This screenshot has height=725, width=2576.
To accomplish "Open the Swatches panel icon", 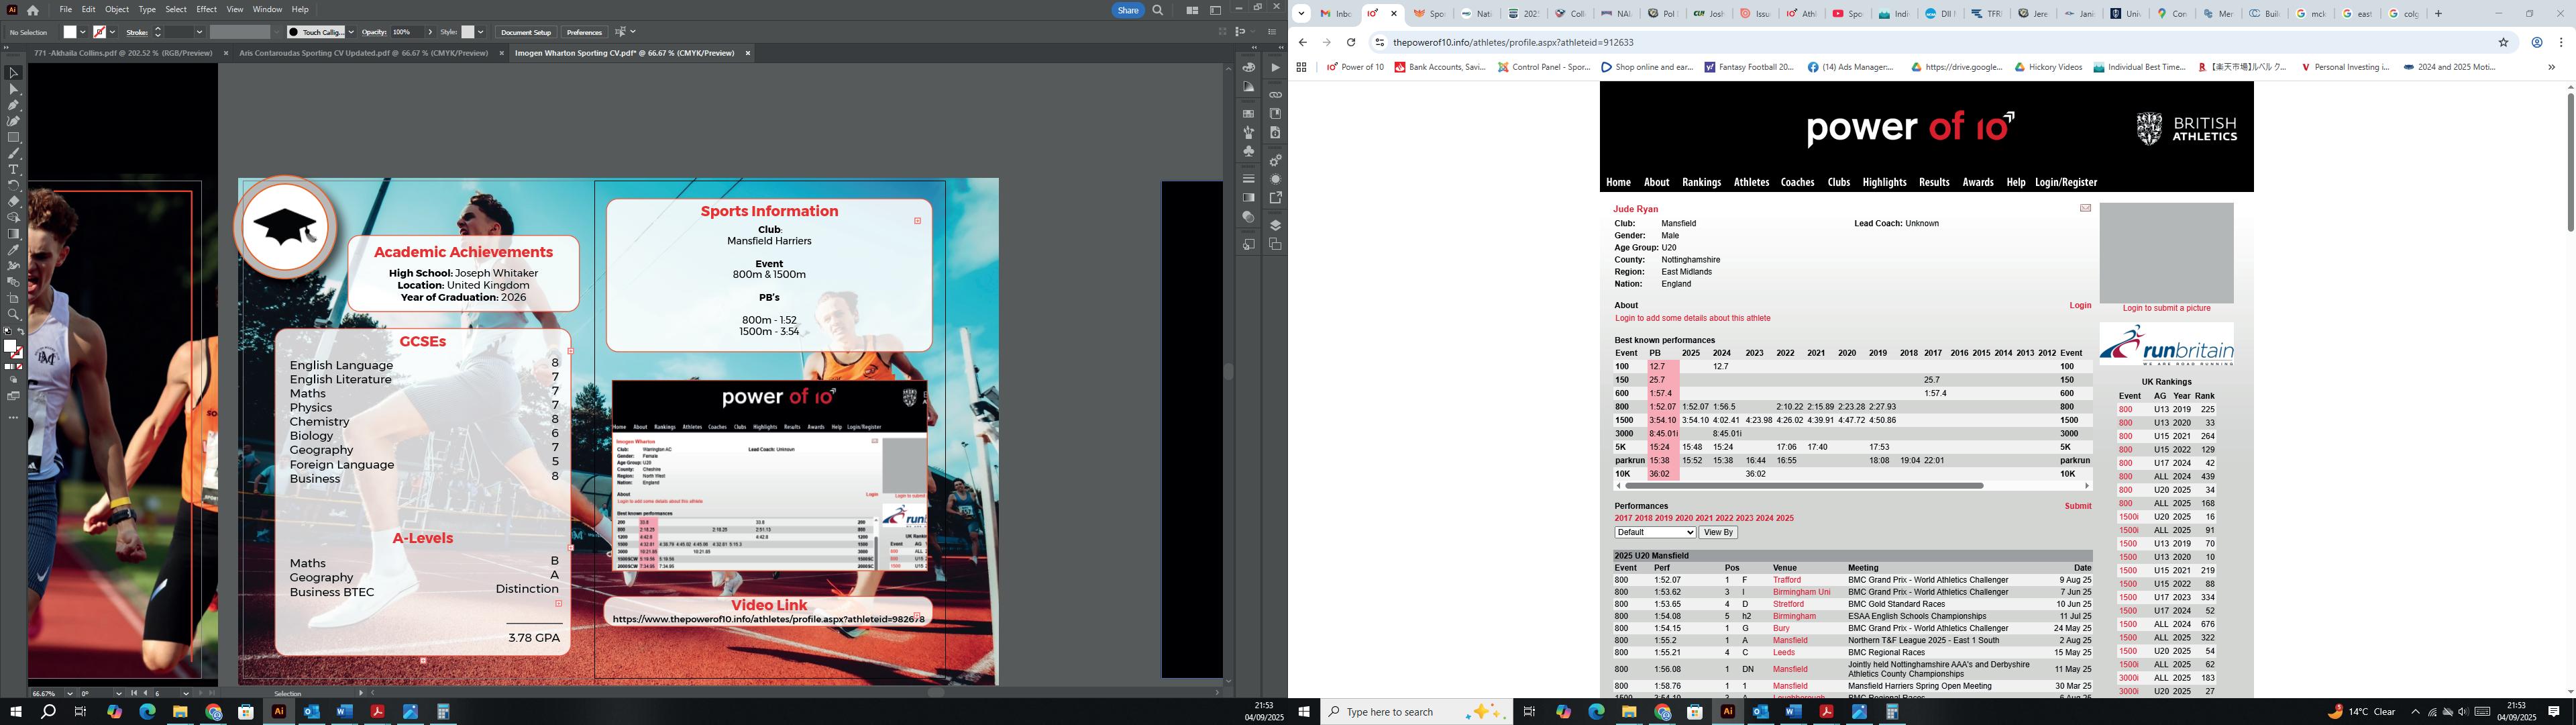I will [x=1248, y=113].
